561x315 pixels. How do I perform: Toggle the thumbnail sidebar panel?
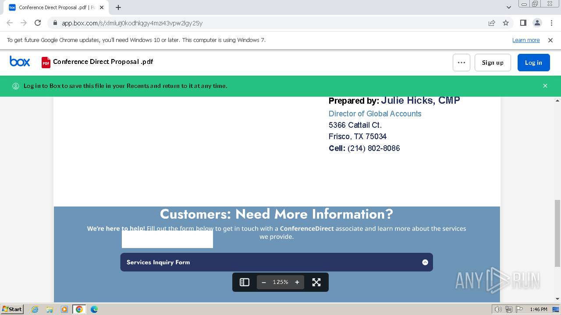[x=245, y=282]
